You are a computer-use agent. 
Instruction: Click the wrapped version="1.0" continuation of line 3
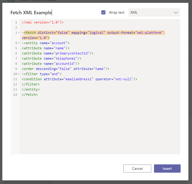point(36,38)
